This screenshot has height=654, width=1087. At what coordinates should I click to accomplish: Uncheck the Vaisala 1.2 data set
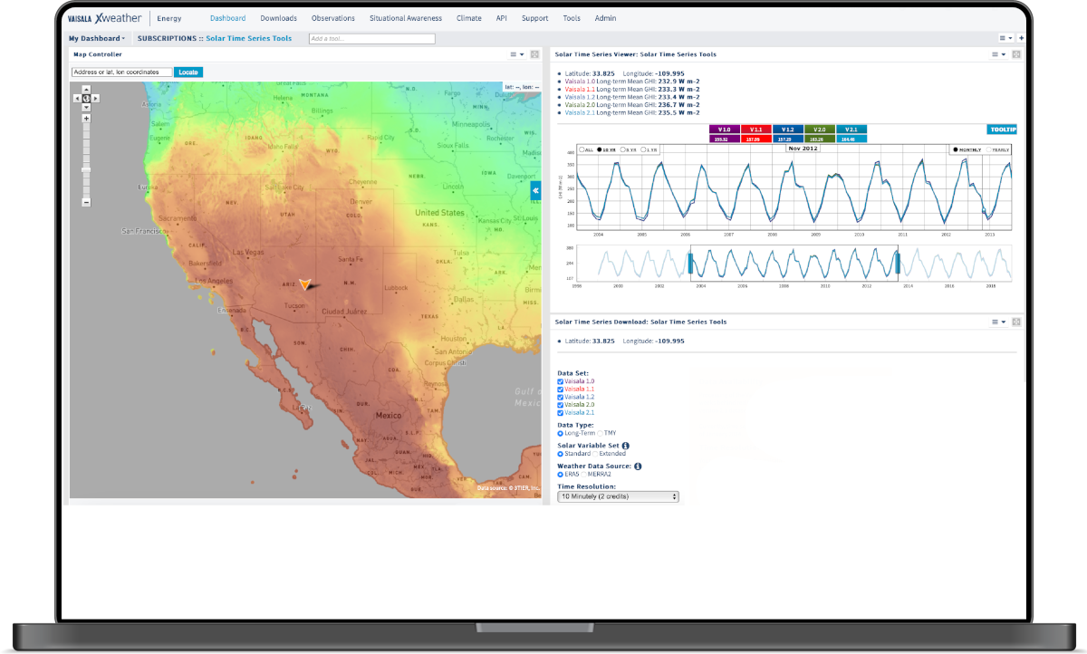click(x=560, y=397)
